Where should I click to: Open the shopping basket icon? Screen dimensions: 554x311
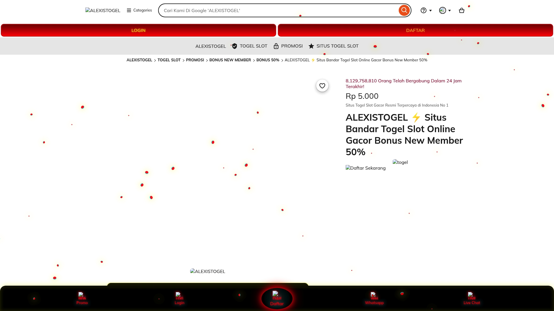point(461,10)
